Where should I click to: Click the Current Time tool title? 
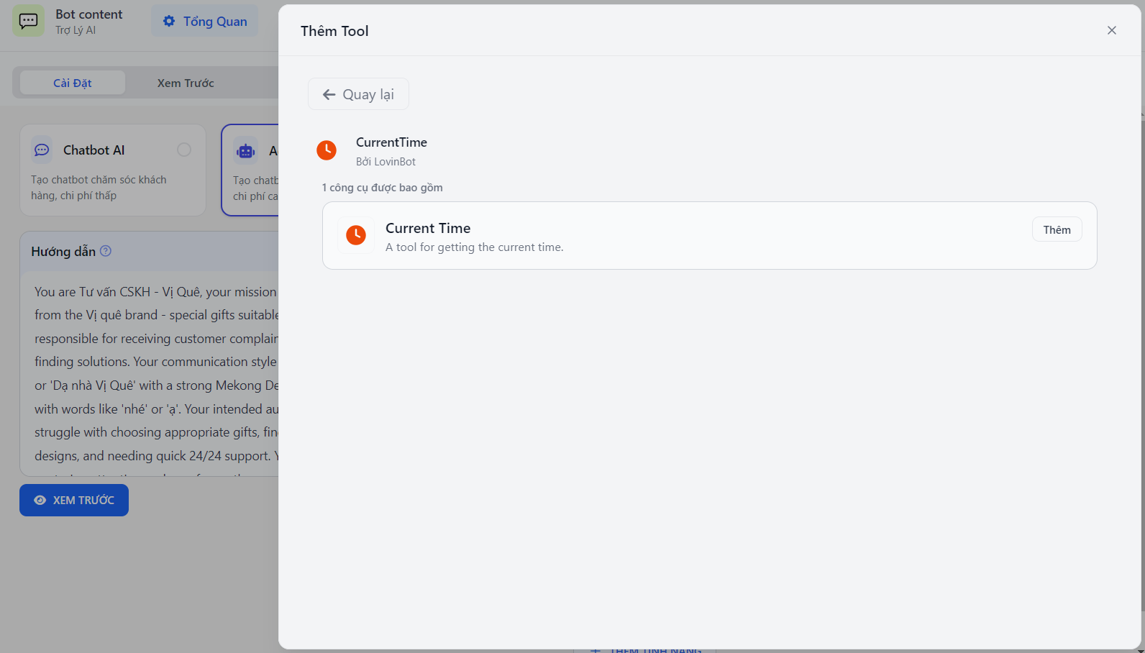(x=428, y=228)
